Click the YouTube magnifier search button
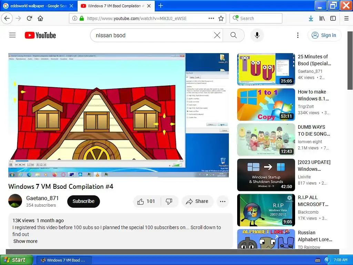The height and width of the screenshot is (265, 353). click(x=234, y=35)
